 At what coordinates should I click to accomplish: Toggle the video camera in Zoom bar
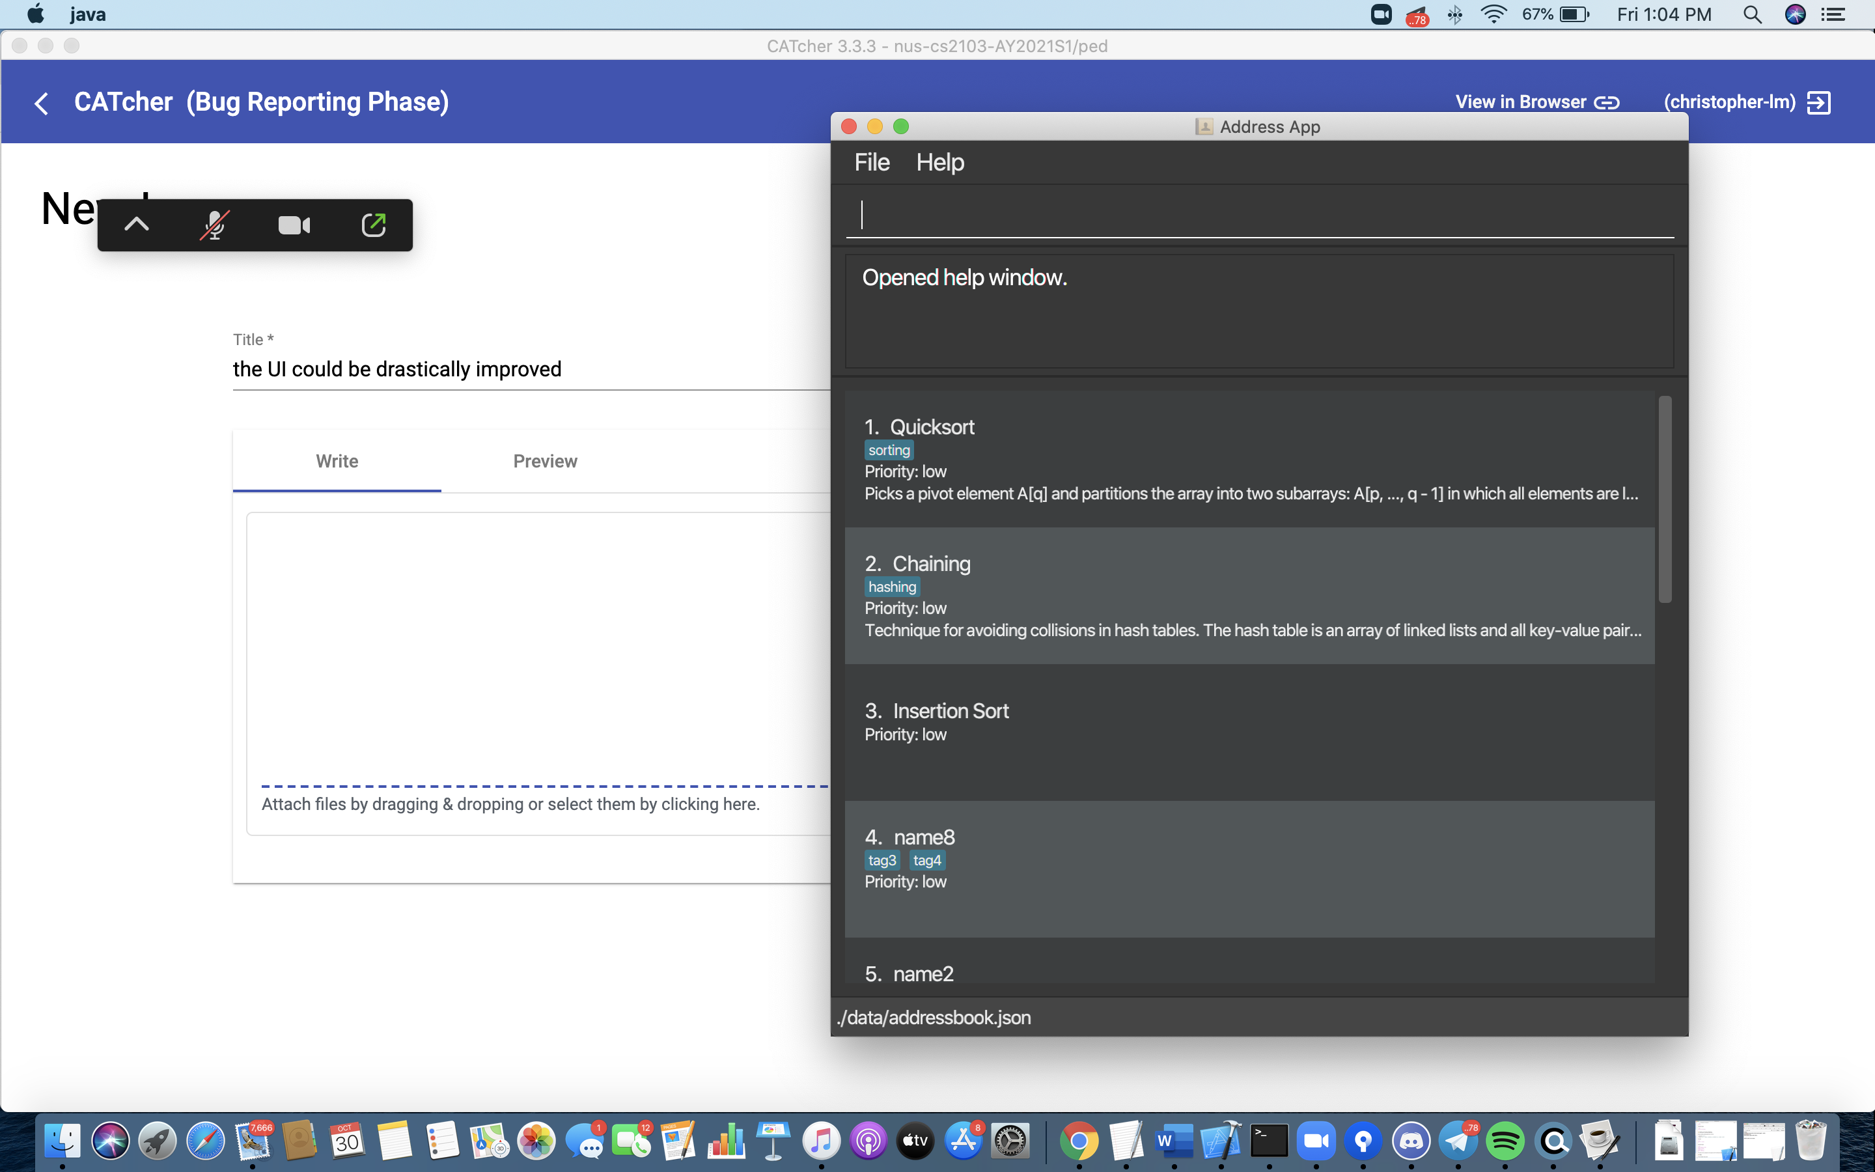pos(294,225)
